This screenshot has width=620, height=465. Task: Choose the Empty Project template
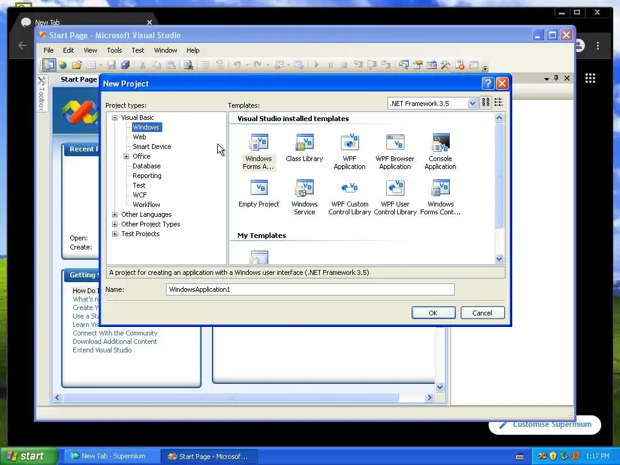[259, 194]
